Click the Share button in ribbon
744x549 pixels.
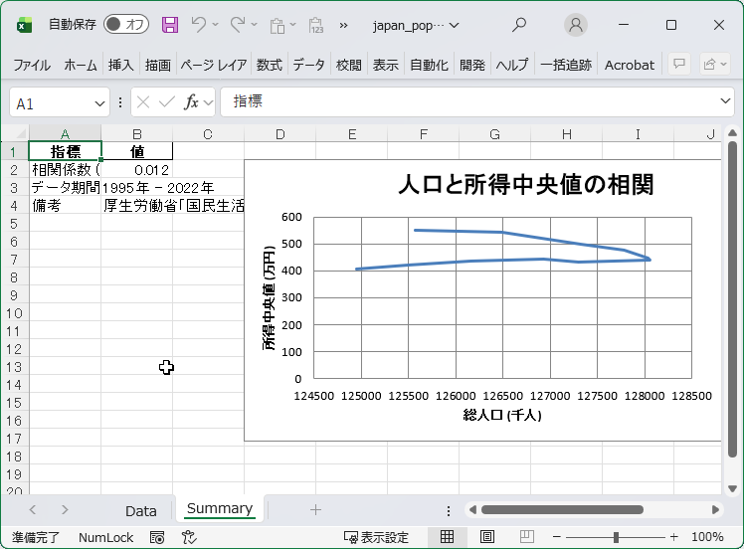tap(714, 64)
